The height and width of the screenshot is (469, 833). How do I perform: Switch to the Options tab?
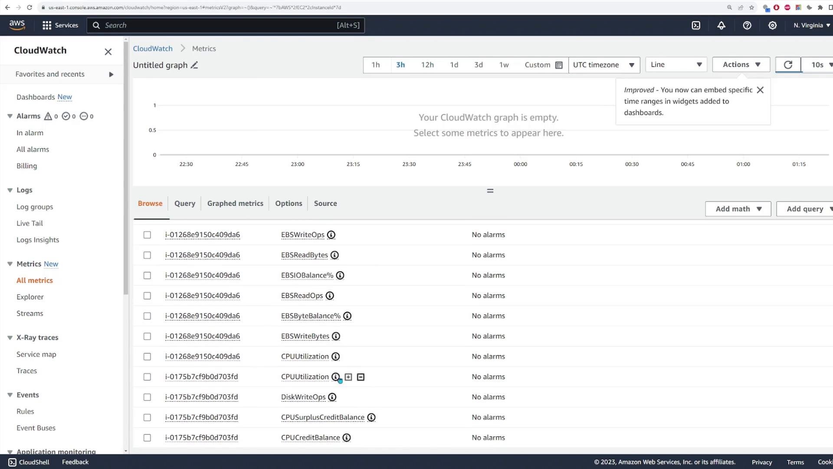point(289,203)
